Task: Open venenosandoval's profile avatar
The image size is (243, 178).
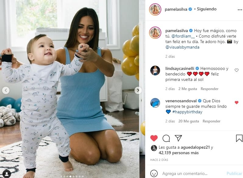Action: pyautogui.click(x=155, y=103)
